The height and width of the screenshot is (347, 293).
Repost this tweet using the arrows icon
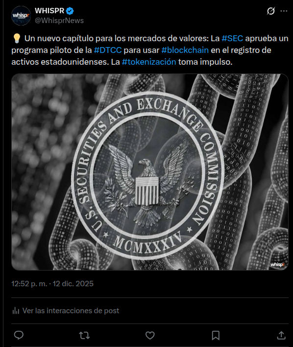point(84,335)
